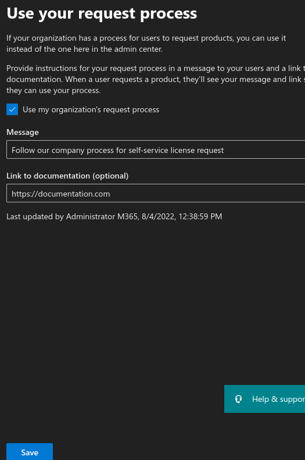Click the Save button
The width and height of the screenshot is (305, 460).
click(30, 452)
